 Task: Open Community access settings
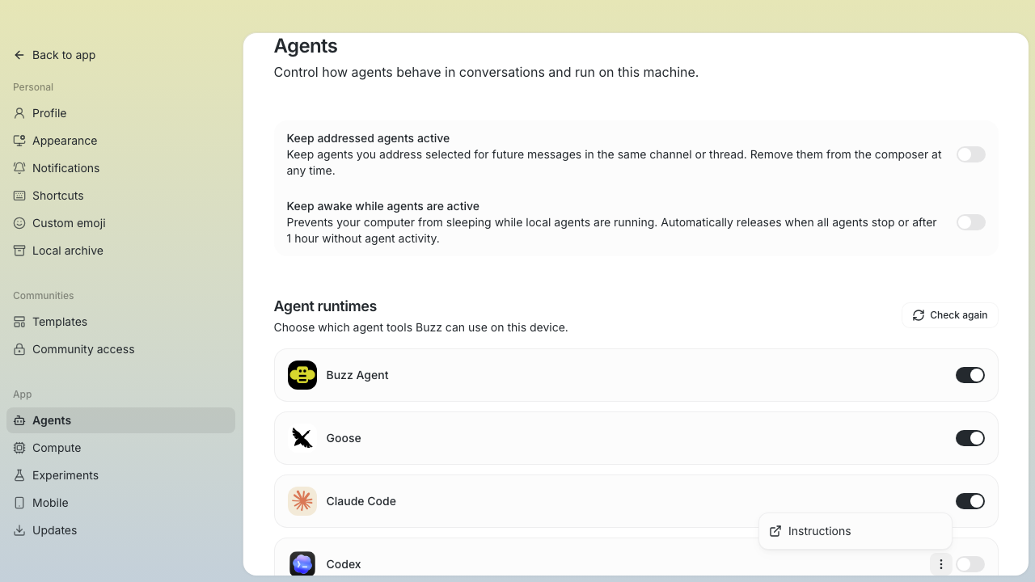click(x=120, y=349)
